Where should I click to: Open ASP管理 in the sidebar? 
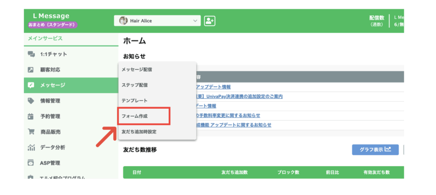click(71, 163)
